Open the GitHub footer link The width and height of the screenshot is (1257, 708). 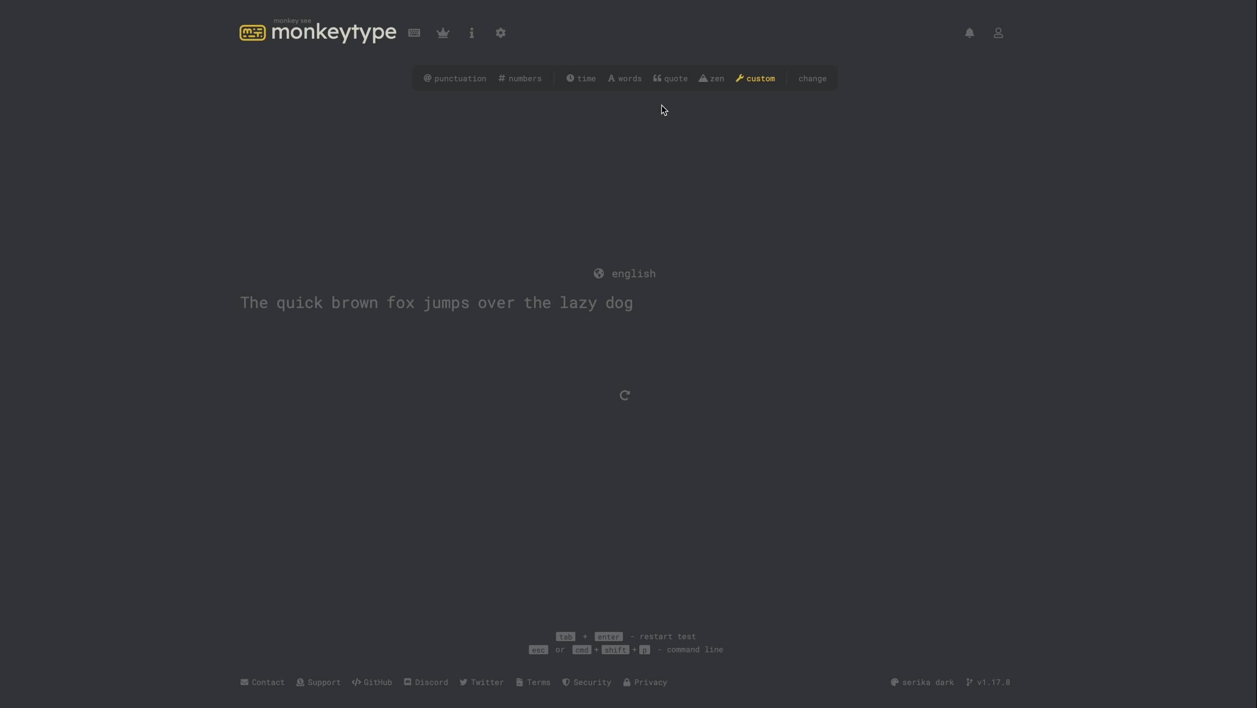[372, 682]
